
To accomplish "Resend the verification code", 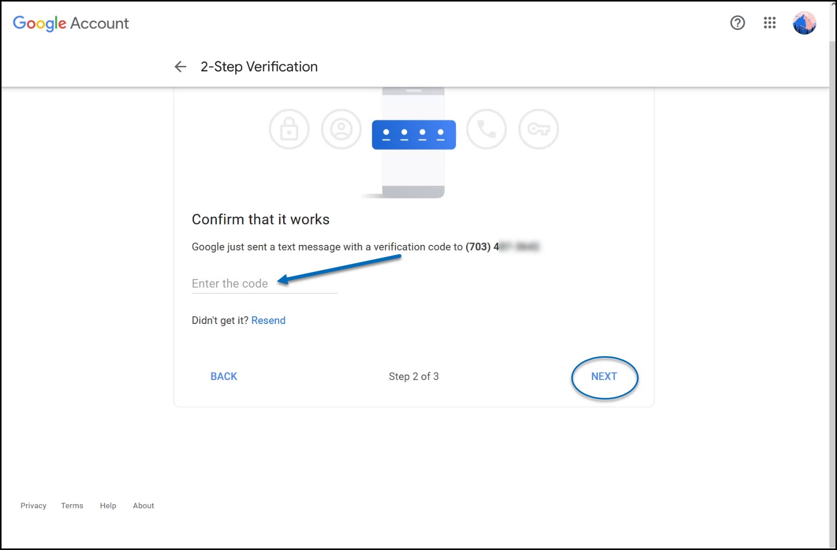I will 268,320.
